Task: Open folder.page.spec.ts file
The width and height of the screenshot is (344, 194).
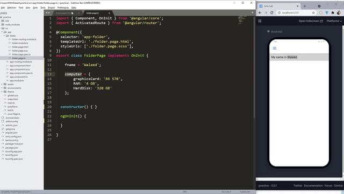Action: tap(21, 54)
